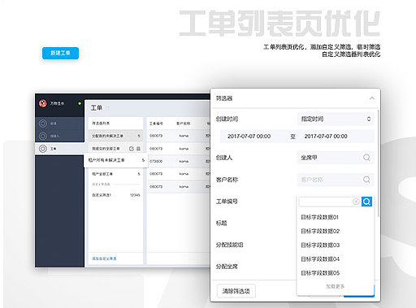Open the 指定时间 dropdown
The height and width of the screenshot is (308, 416).
pyautogui.click(x=336, y=119)
